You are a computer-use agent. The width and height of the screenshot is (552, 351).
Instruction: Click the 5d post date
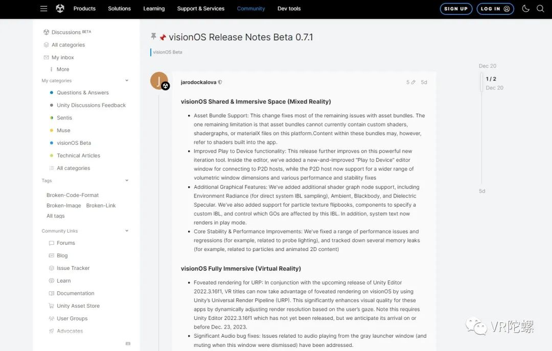pos(424,82)
